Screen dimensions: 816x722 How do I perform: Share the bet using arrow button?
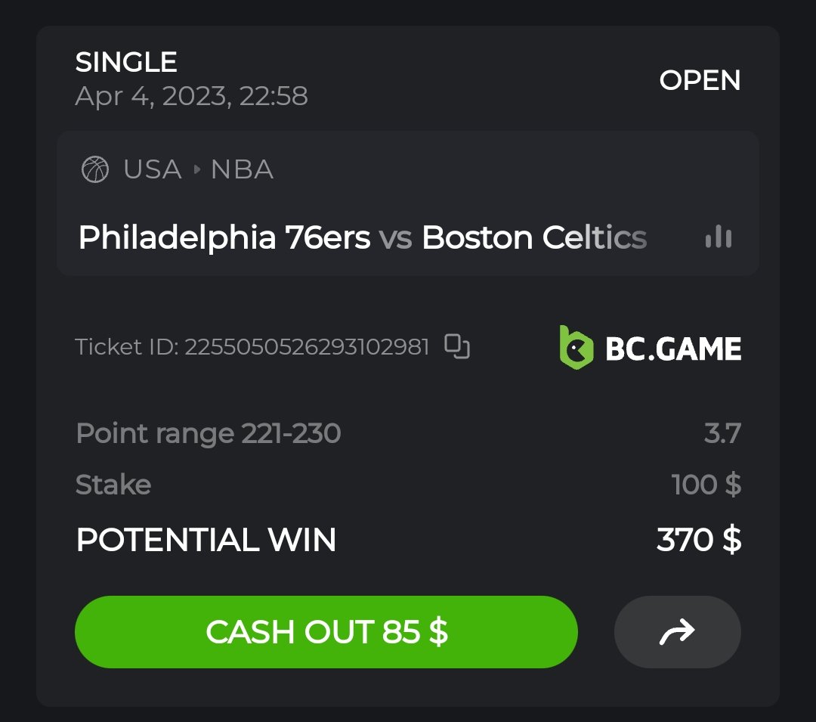[x=677, y=632]
